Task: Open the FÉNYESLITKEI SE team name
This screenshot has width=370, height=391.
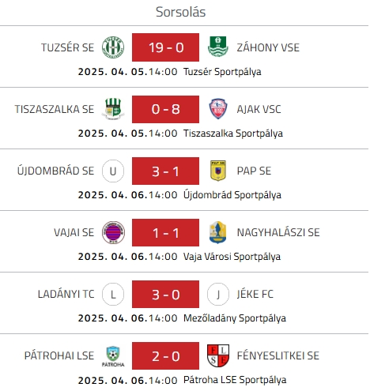Action: click(x=278, y=355)
